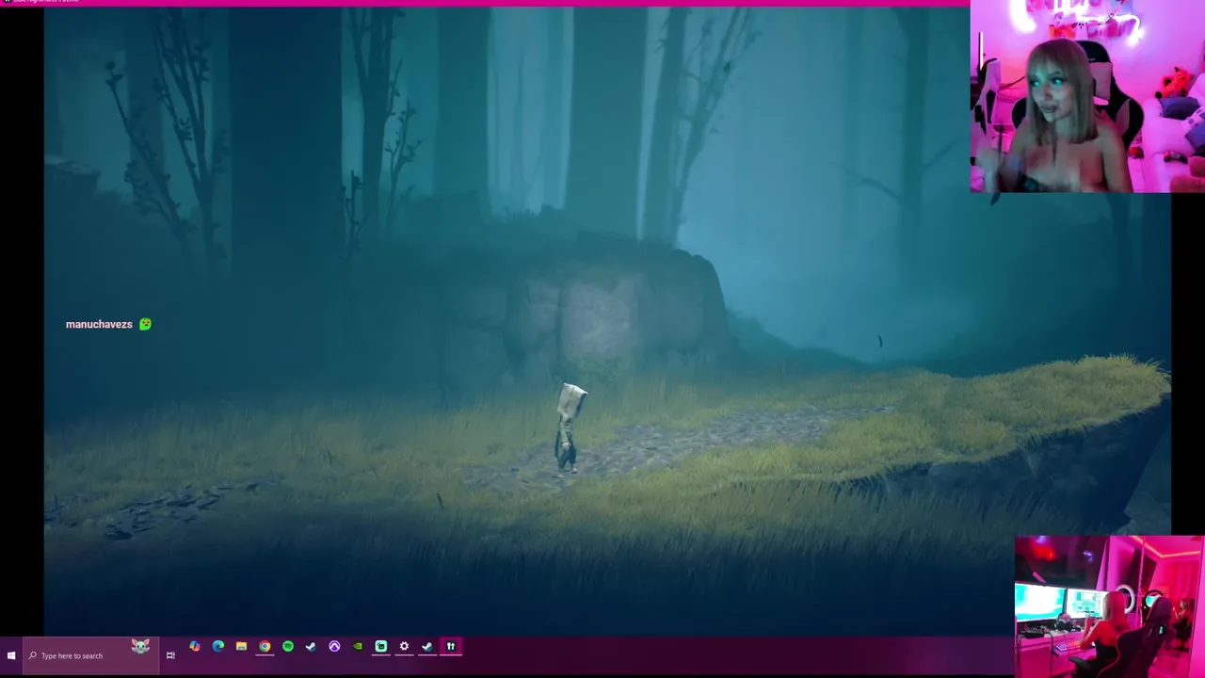
Task: Click the 'Type here to search' box
Action: pos(90,655)
